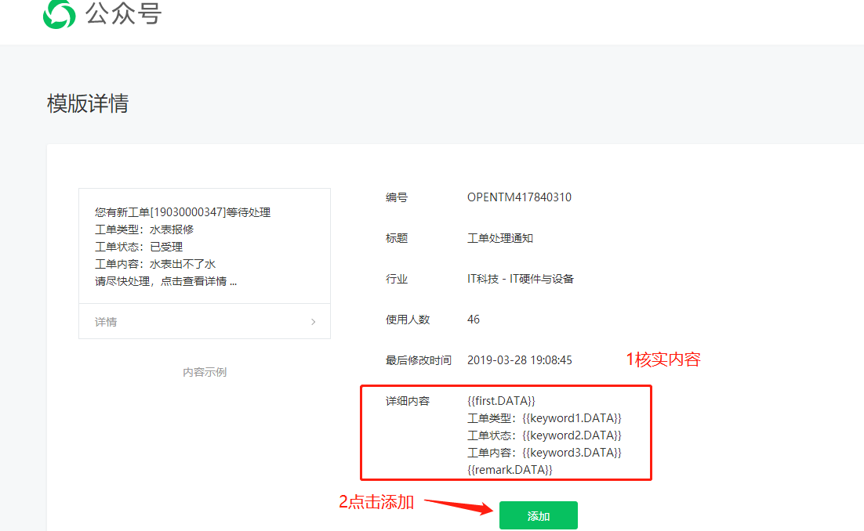Click the 使用人数 field label
This screenshot has width=864, height=531.
[407, 320]
